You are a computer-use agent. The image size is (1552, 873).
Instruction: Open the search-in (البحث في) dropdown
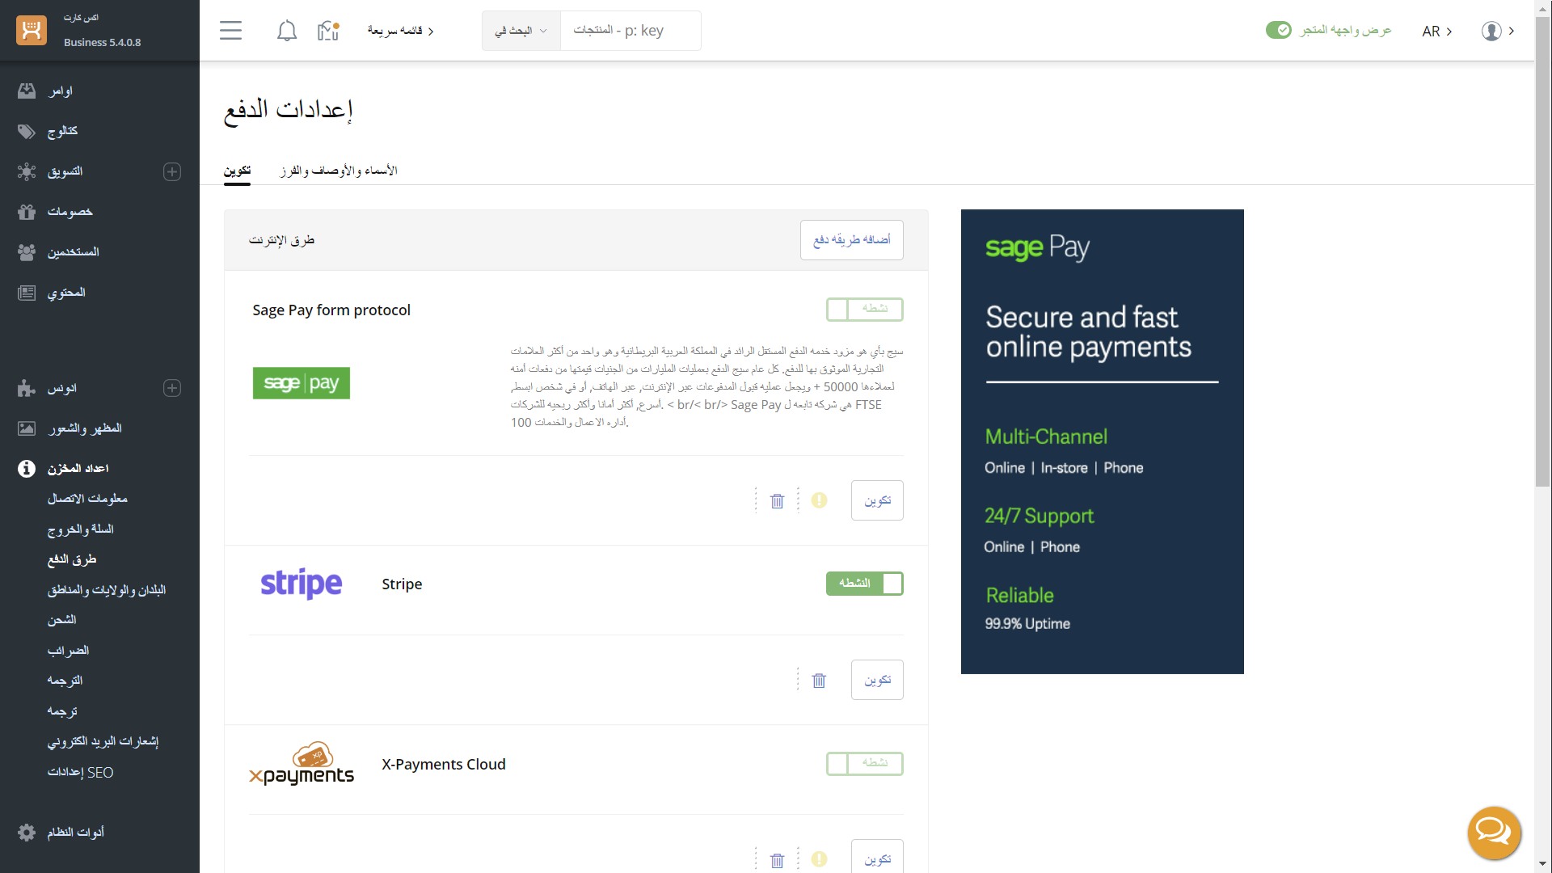pyautogui.click(x=521, y=31)
